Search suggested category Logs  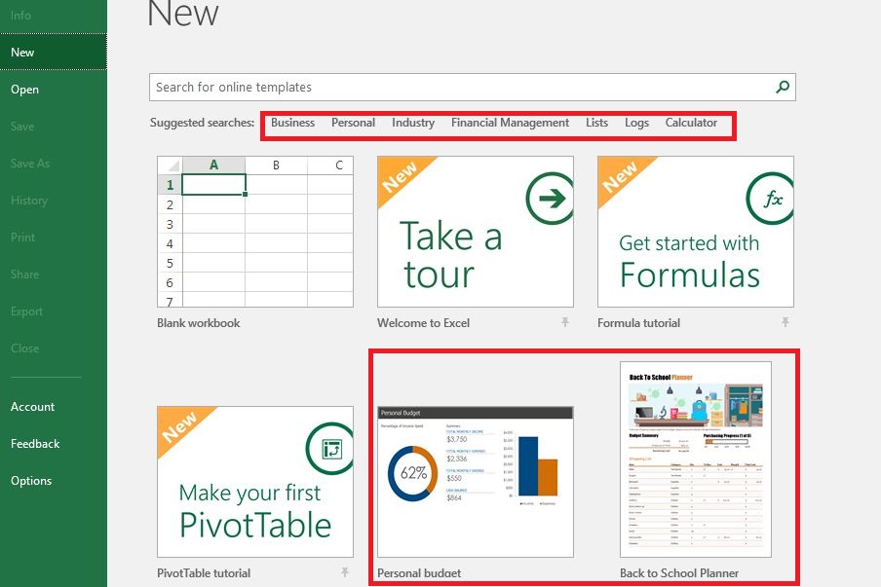coord(636,123)
